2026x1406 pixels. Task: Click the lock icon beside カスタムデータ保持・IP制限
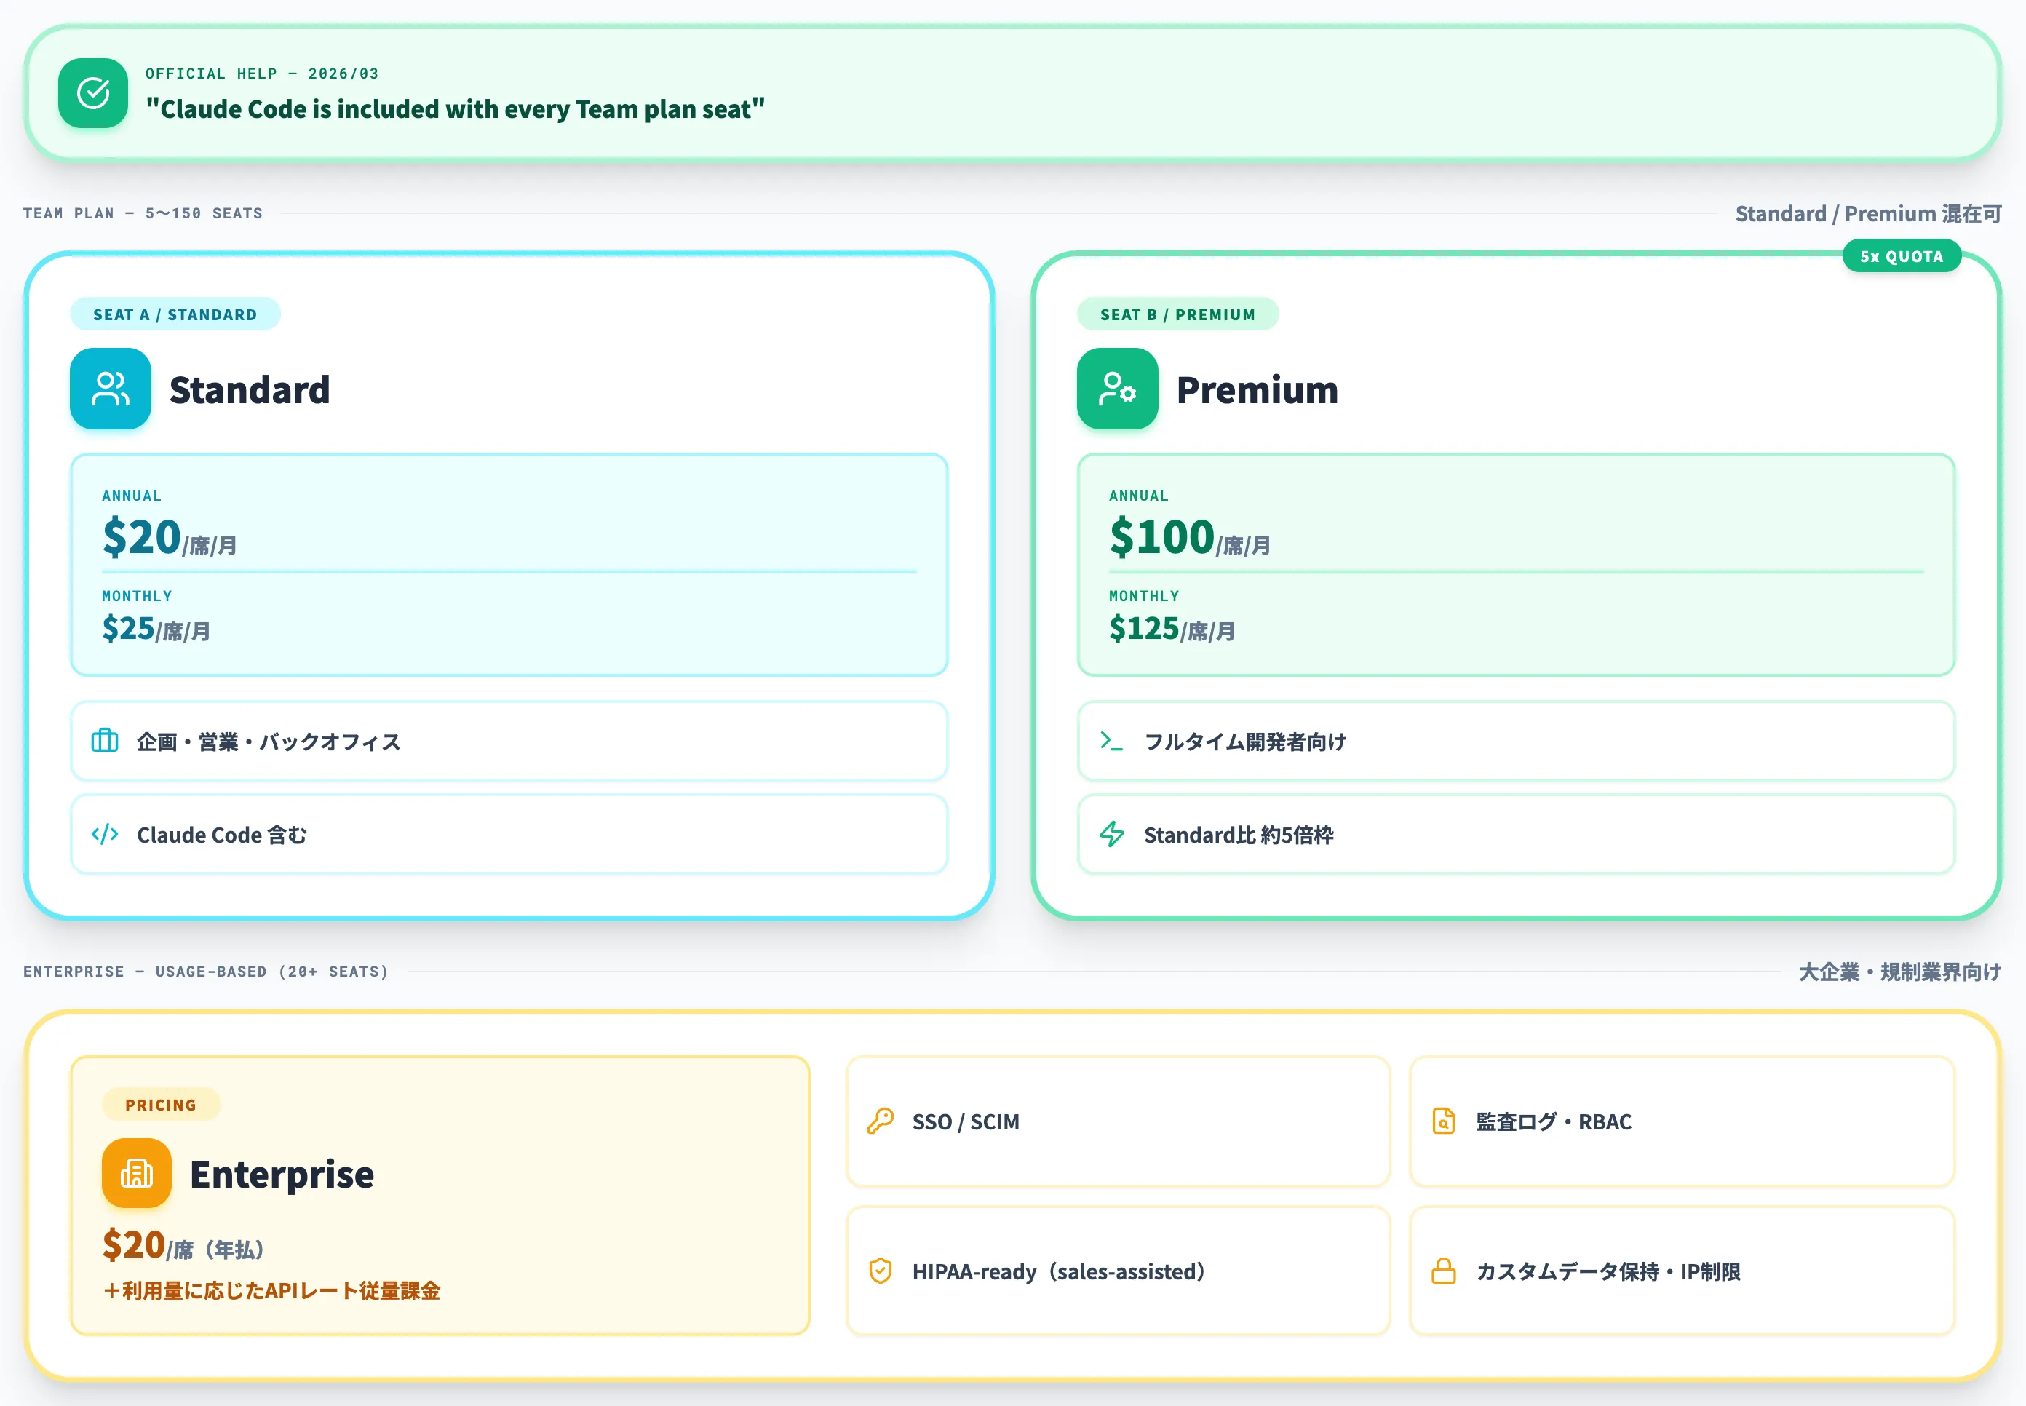[x=1444, y=1271]
